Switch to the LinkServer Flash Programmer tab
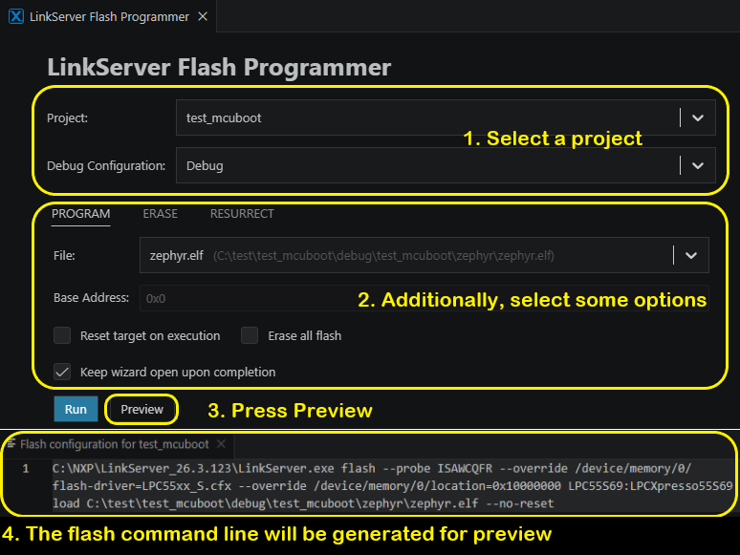The width and height of the screenshot is (740, 555). click(x=109, y=16)
